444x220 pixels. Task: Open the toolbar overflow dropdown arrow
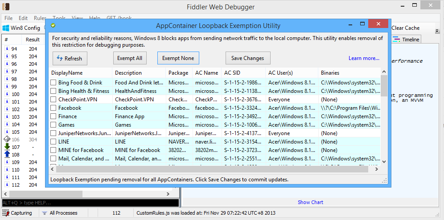pyautogui.click(x=437, y=31)
